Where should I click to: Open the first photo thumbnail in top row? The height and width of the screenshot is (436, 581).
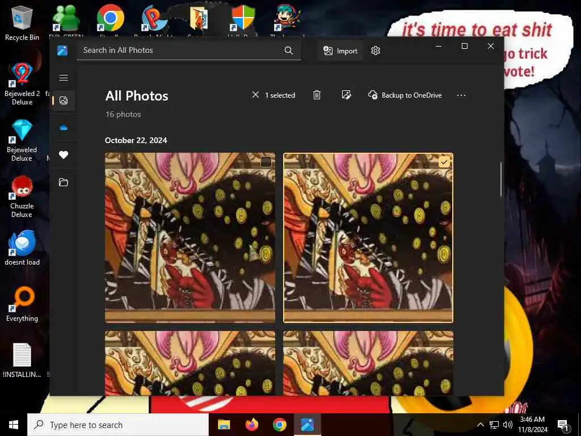pos(190,238)
